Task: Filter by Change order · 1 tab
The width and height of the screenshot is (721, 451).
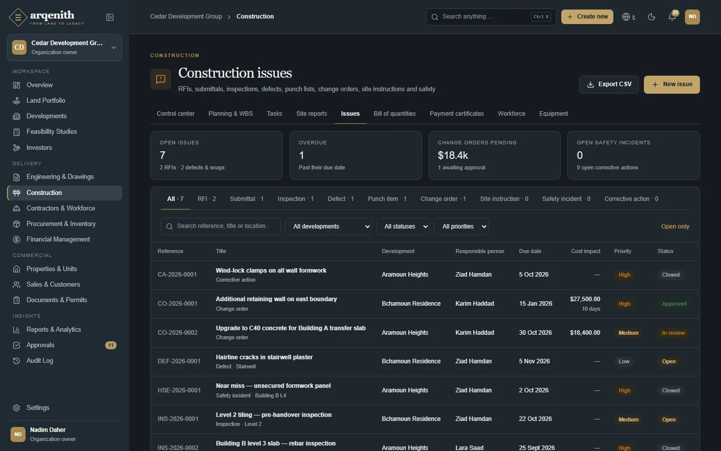Action: (443, 199)
